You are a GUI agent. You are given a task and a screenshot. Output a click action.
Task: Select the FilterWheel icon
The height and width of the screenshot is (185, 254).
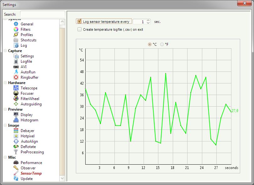point(16,99)
